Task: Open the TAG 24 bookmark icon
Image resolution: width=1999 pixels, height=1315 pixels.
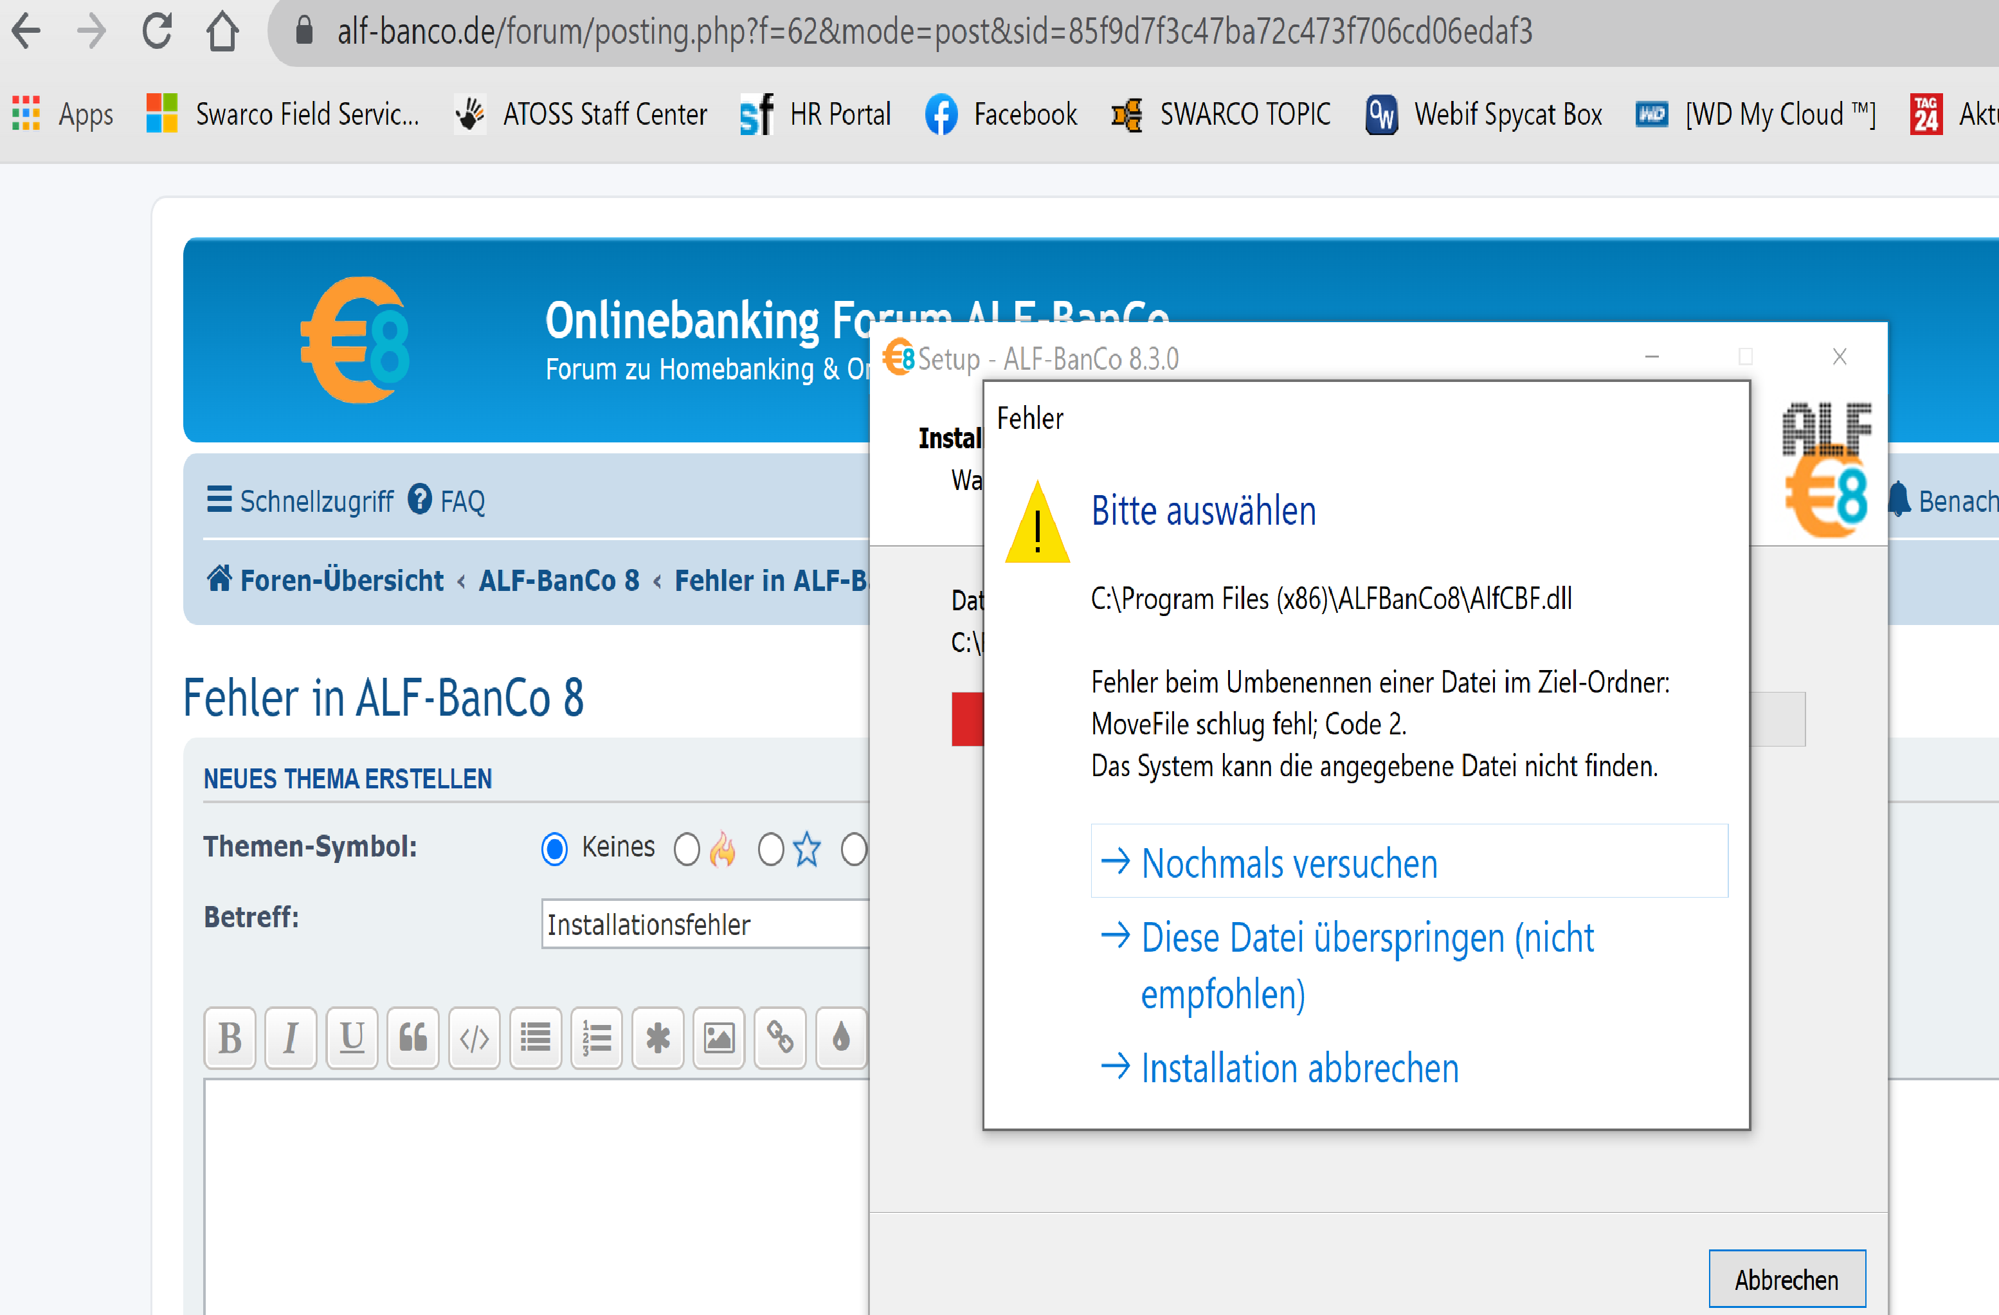Action: (1926, 113)
